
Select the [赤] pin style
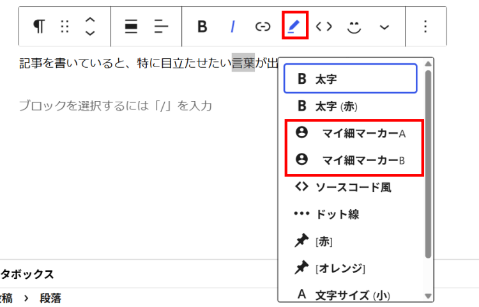(351, 241)
